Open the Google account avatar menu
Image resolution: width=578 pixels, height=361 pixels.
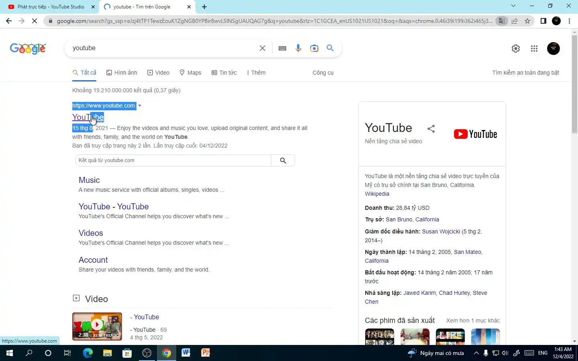tap(554, 49)
